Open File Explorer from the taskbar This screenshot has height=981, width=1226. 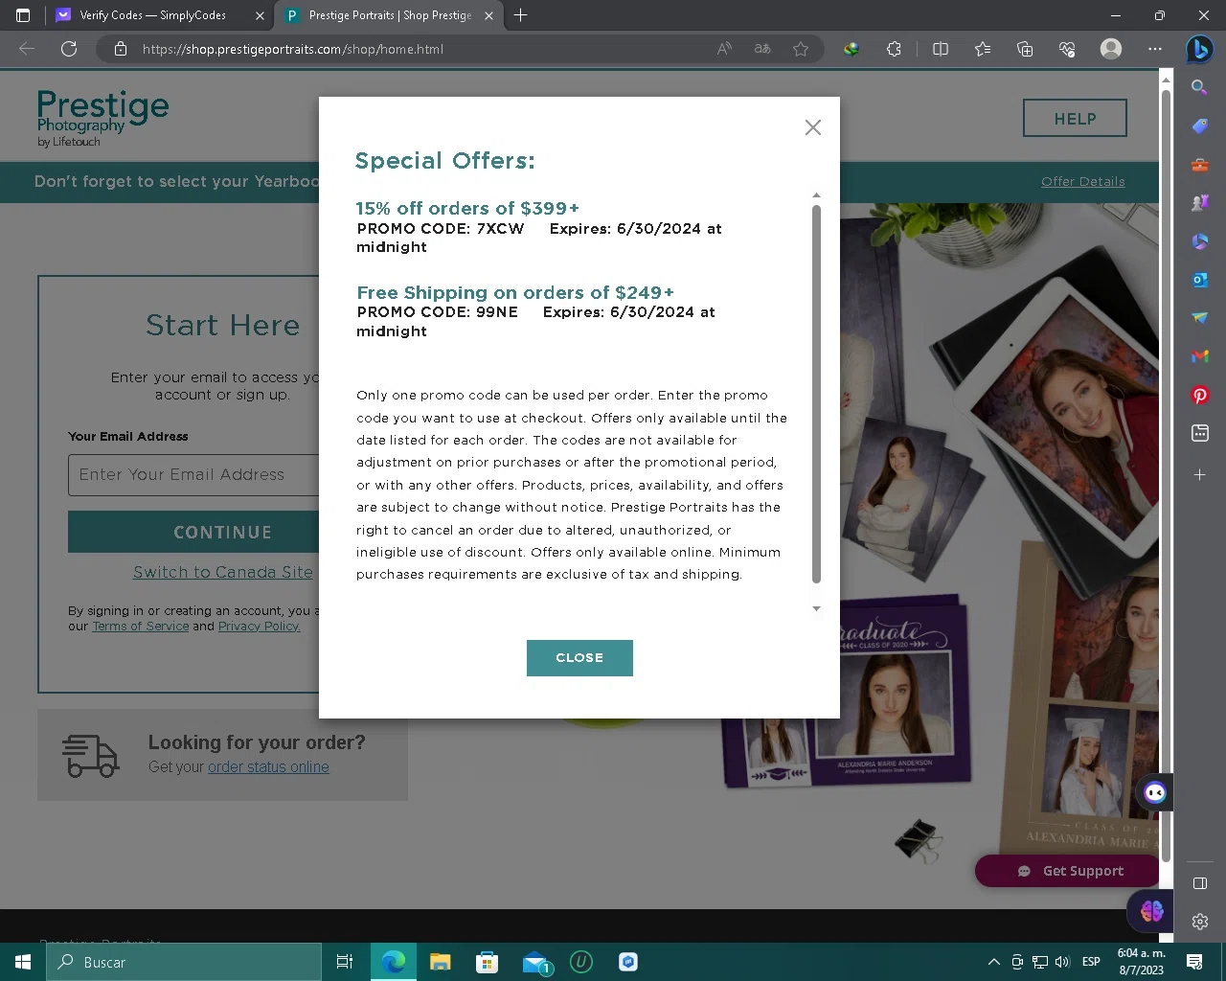pos(440,962)
